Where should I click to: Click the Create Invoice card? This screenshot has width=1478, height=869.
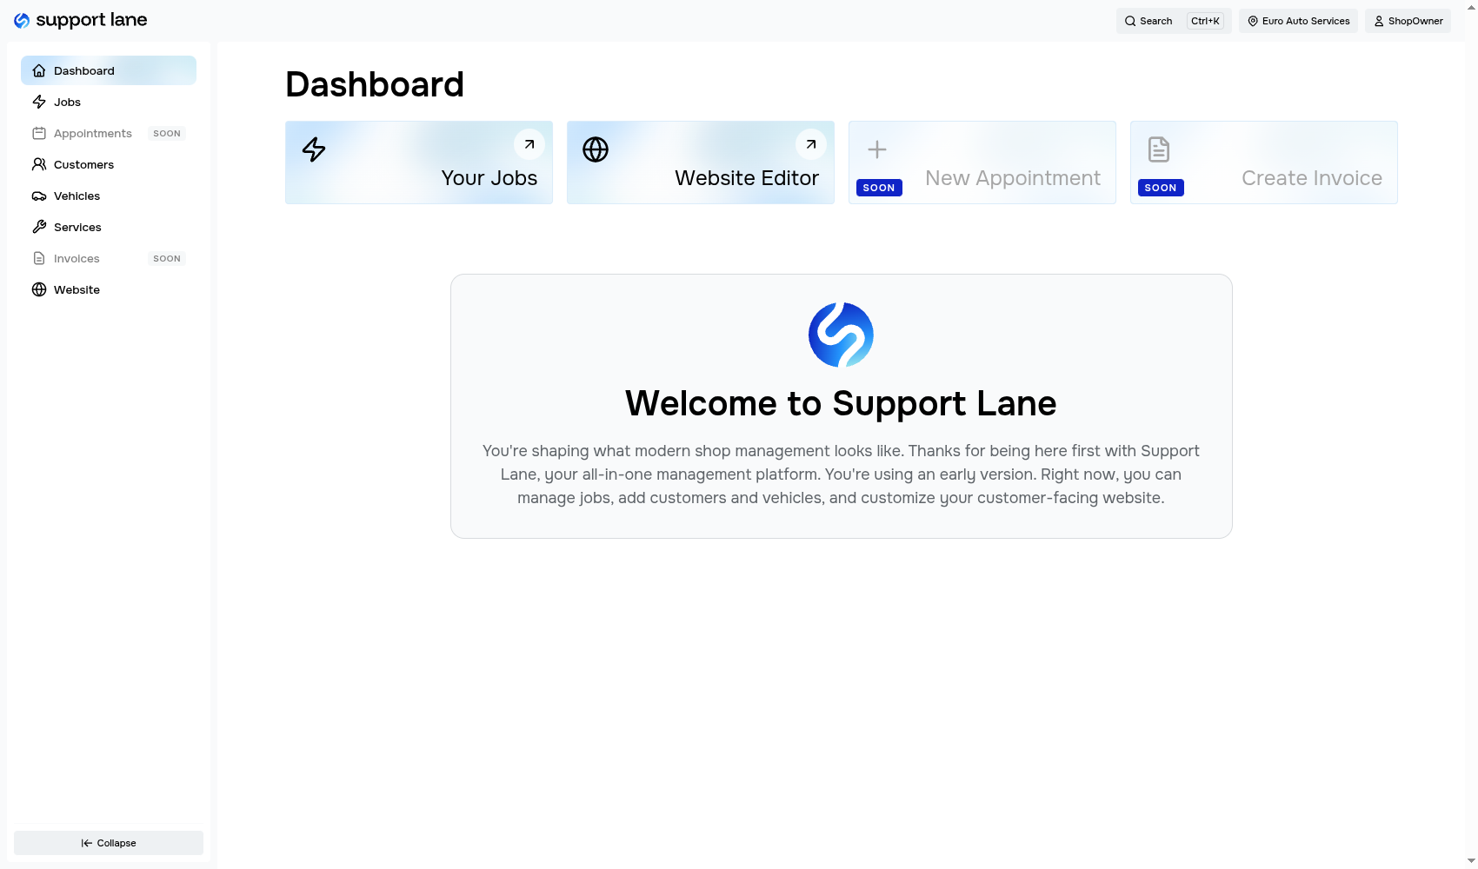(1262, 163)
